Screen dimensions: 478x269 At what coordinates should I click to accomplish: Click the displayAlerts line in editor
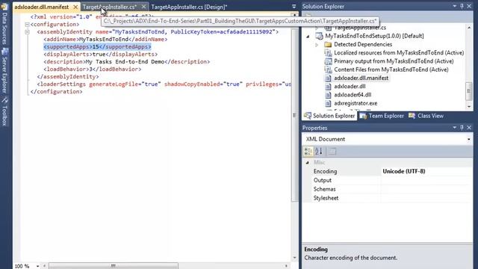(x=101, y=55)
